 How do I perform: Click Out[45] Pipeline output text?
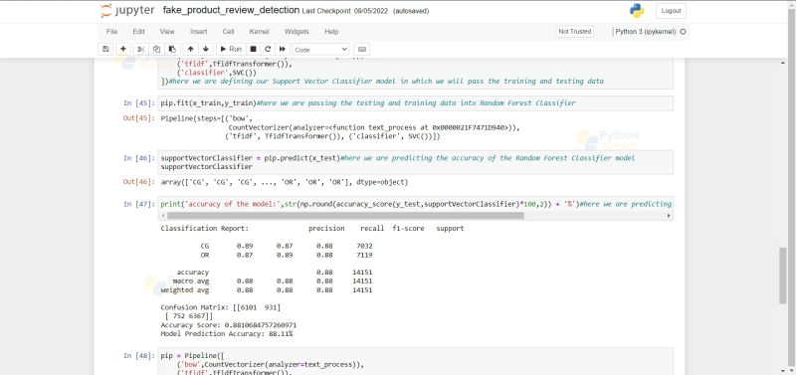pyautogui.click(x=340, y=127)
